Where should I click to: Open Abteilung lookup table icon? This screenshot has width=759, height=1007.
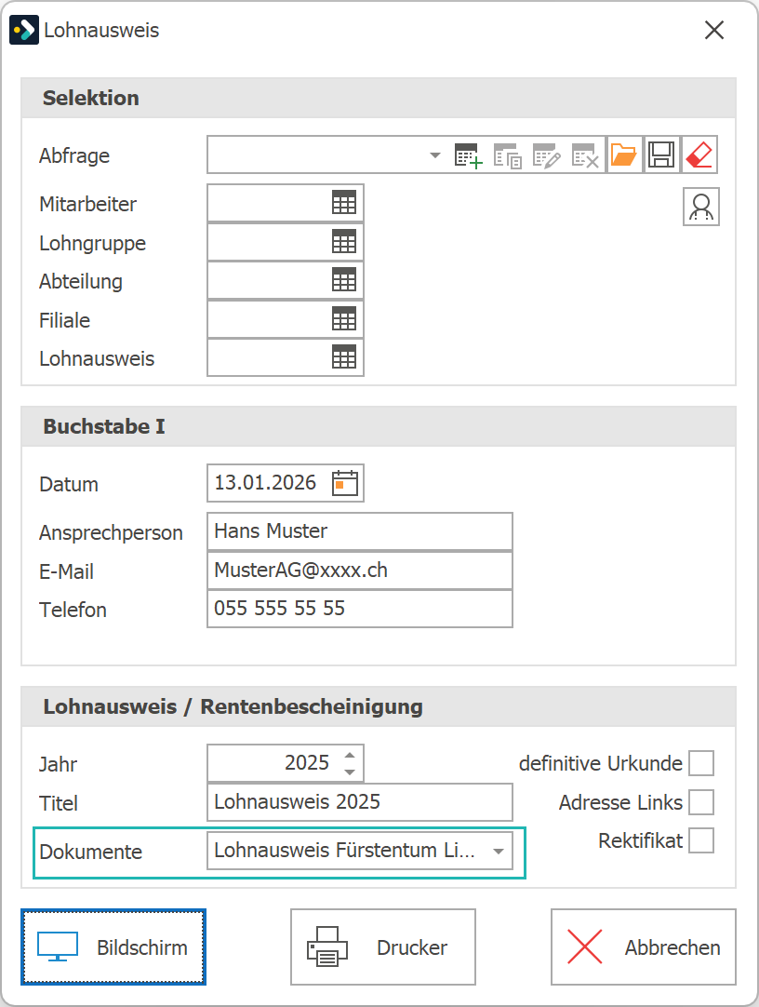pyautogui.click(x=344, y=280)
